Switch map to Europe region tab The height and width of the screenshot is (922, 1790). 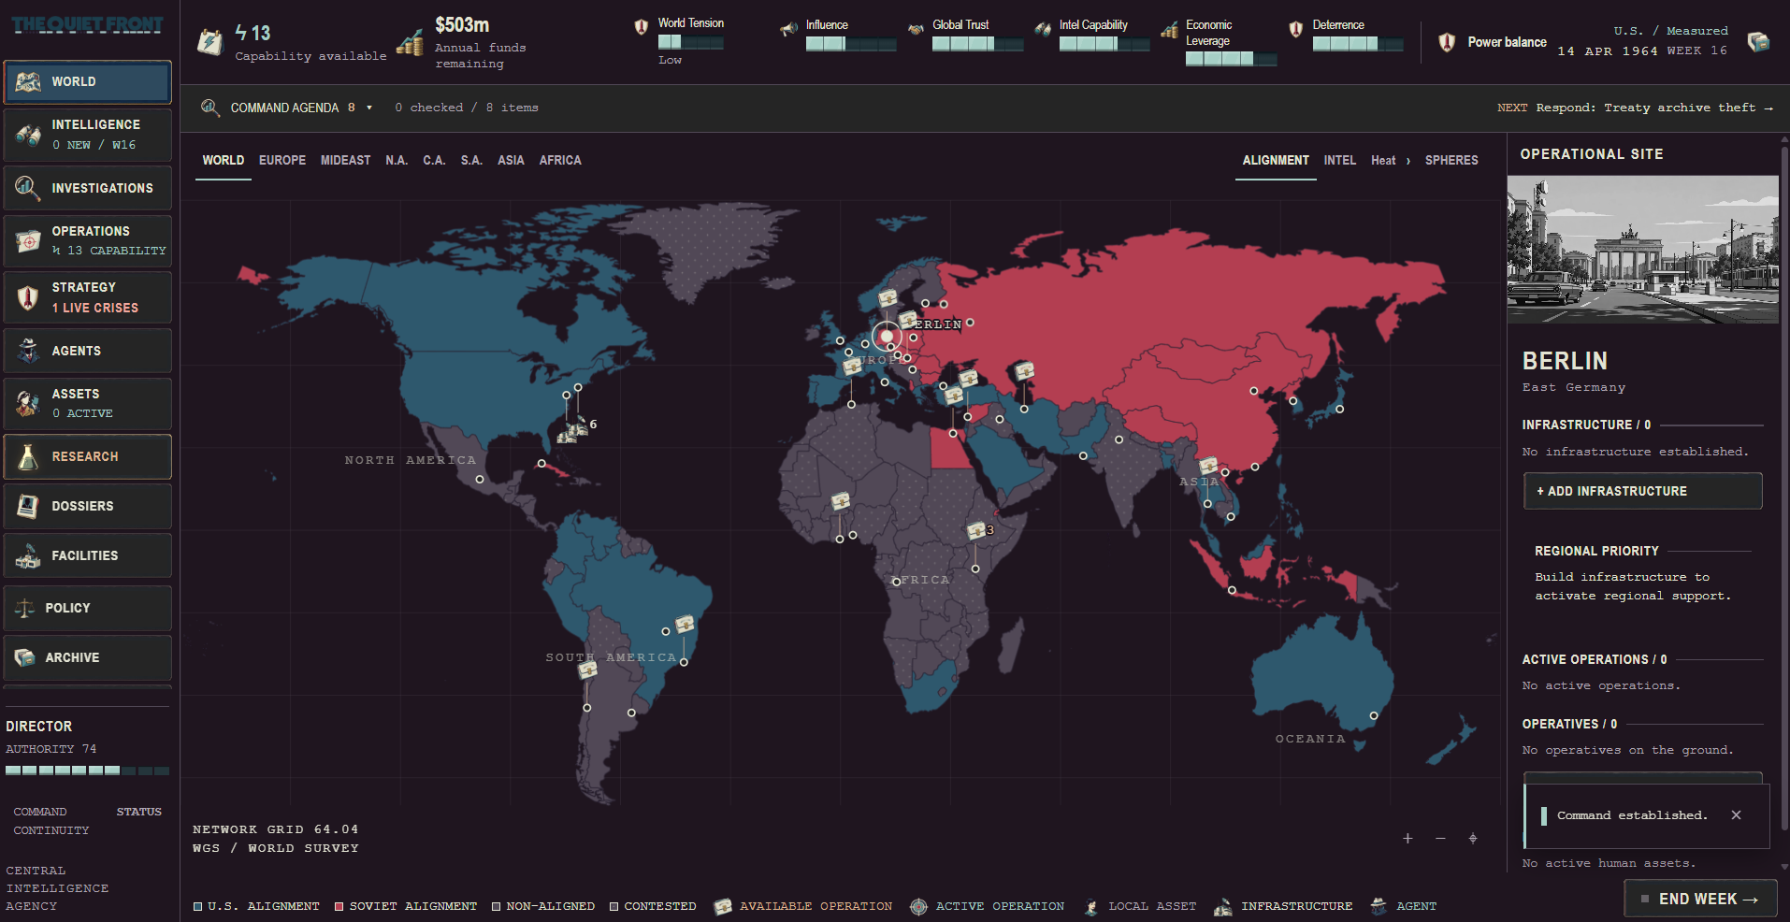coord(282,161)
